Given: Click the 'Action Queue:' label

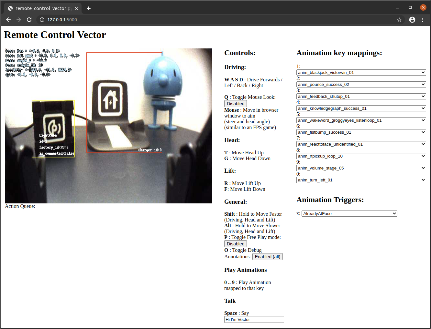Looking at the screenshot, I should 20,206.
